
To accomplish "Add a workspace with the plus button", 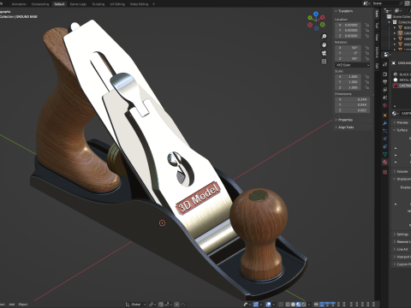I will click(x=154, y=4).
